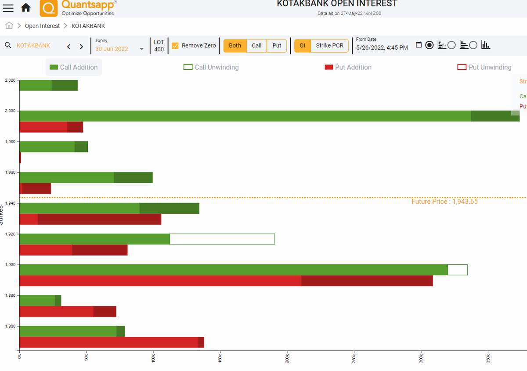Screen dimensions: 527x371
Task: Click the red put bar at strike 1,860
Action: [x=112, y=342]
